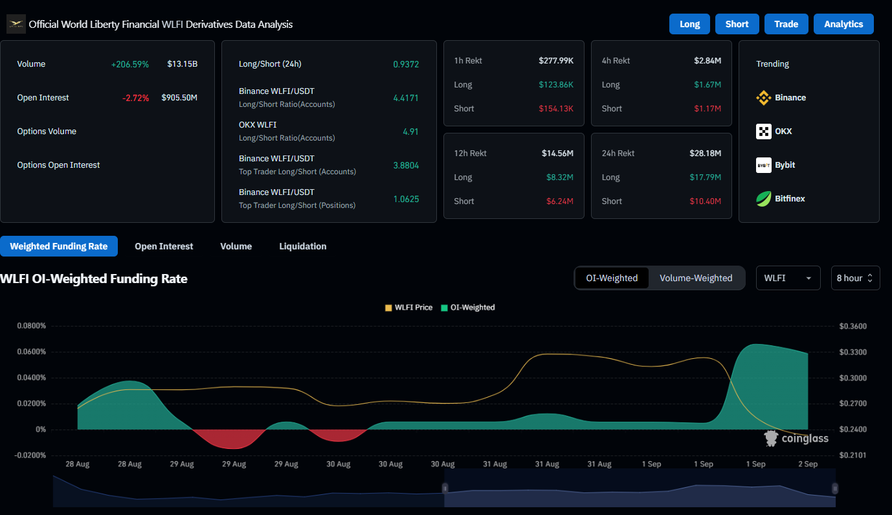Click the left handle of the chart range slider
Viewport: 892px width, 515px height.
445,488
